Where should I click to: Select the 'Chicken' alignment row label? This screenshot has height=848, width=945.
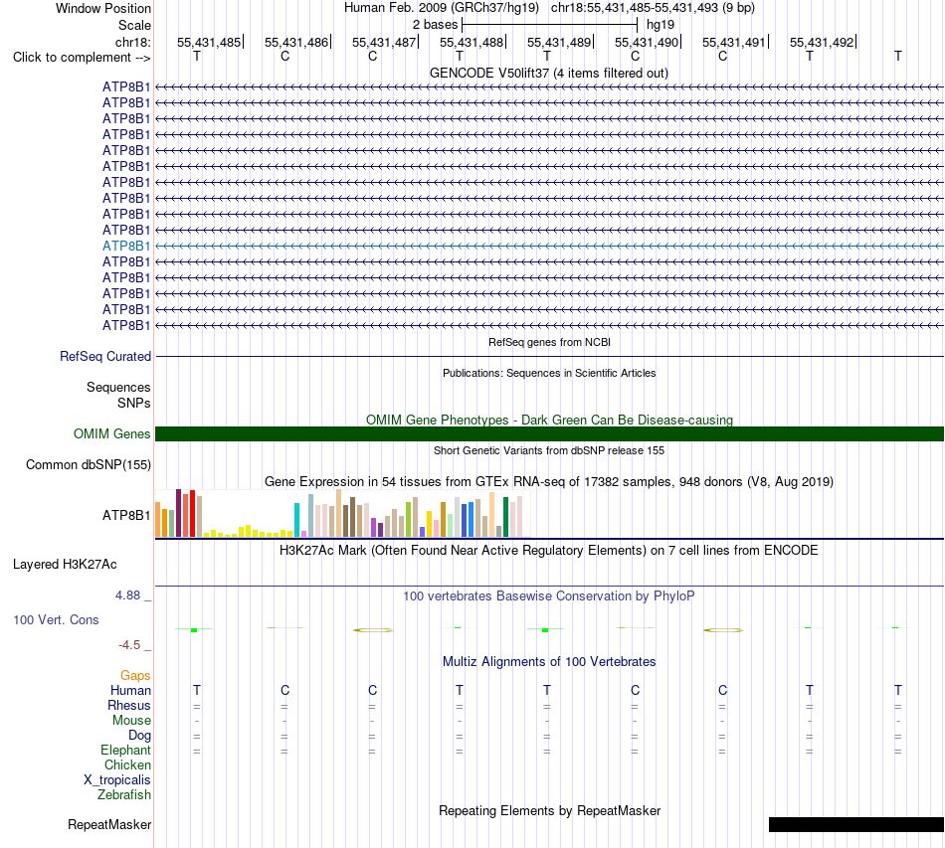coord(127,764)
